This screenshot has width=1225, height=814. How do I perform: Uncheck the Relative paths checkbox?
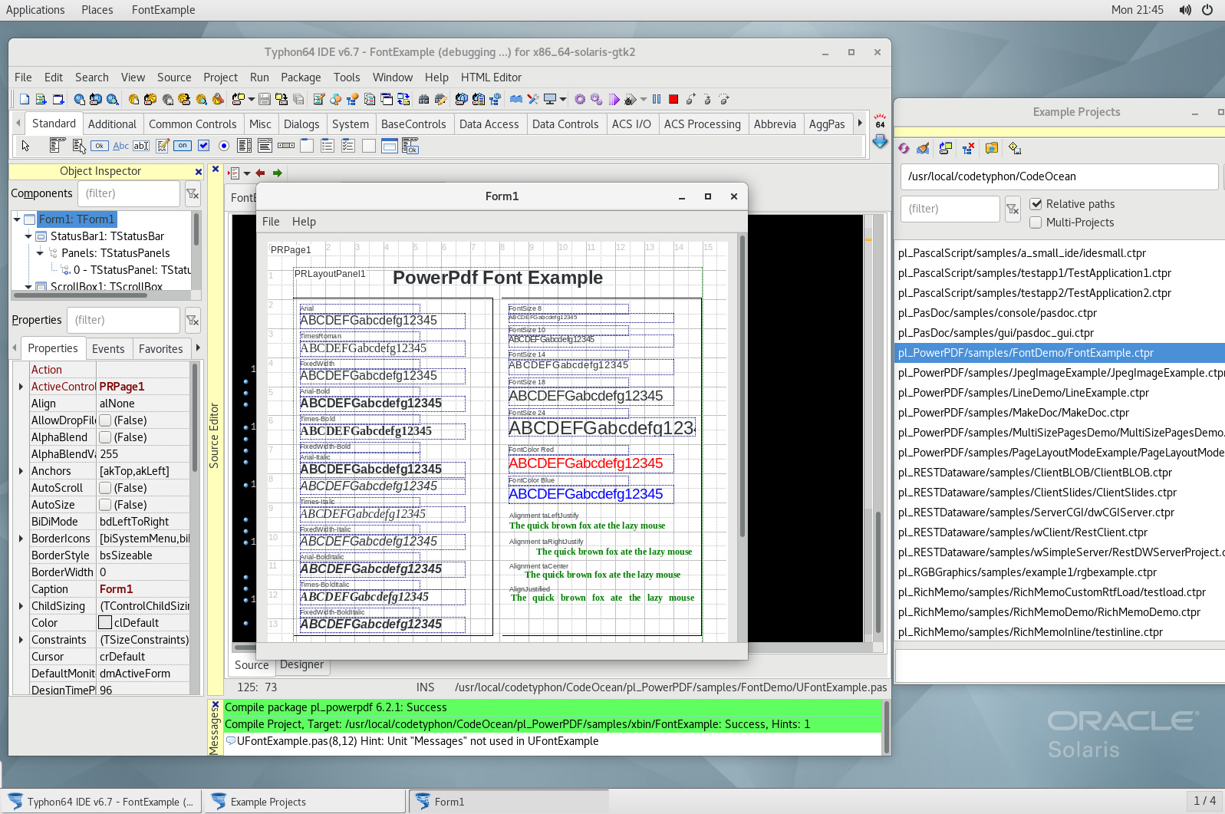(x=1036, y=204)
